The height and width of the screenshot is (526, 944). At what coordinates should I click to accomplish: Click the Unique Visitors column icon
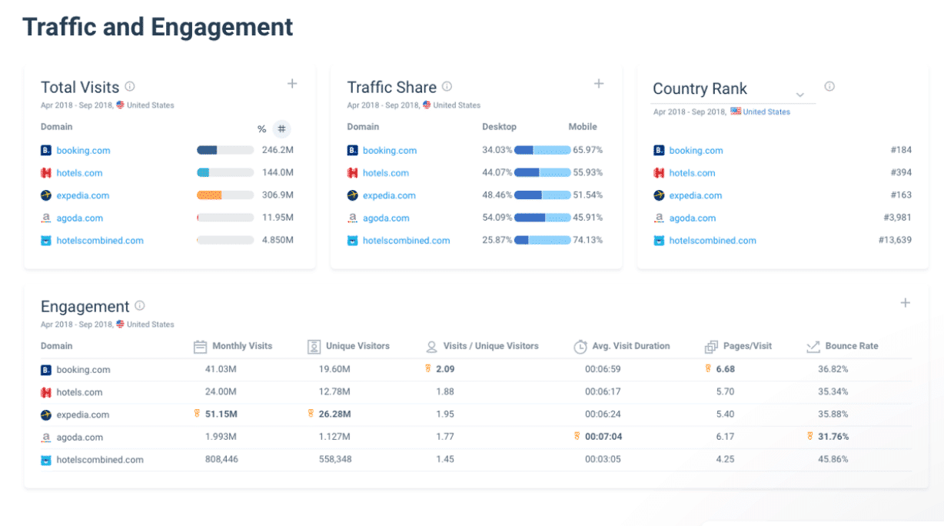(314, 347)
